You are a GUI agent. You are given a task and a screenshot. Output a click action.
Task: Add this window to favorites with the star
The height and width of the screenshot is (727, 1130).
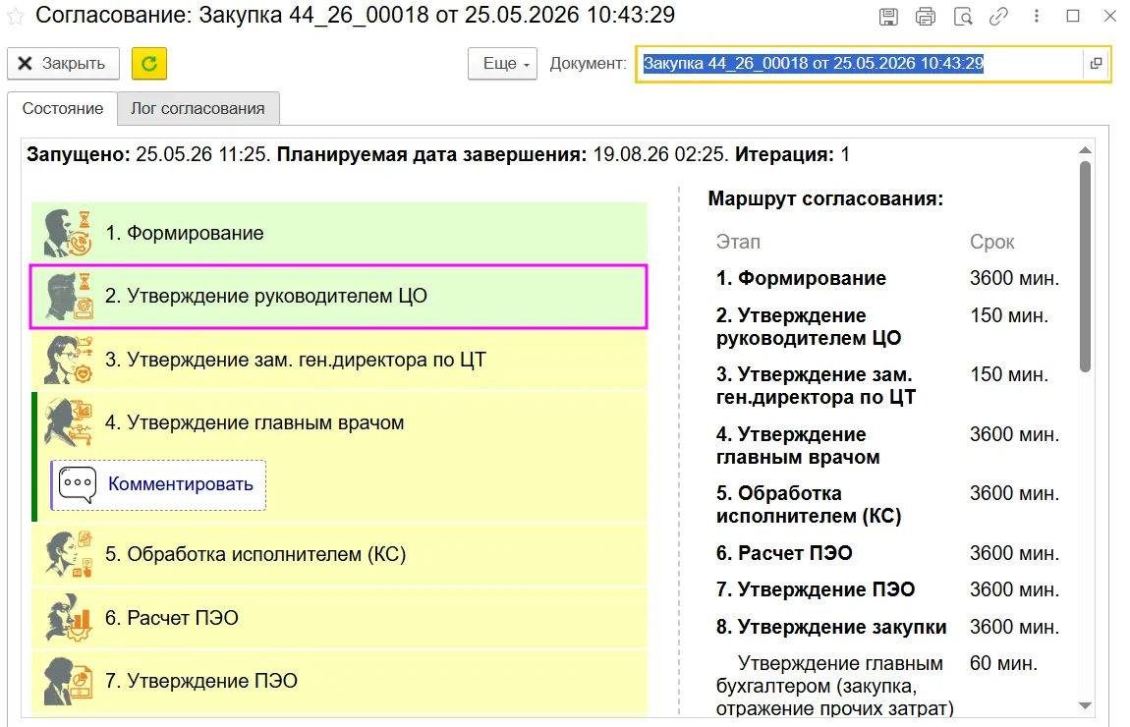tap(15, 16)
